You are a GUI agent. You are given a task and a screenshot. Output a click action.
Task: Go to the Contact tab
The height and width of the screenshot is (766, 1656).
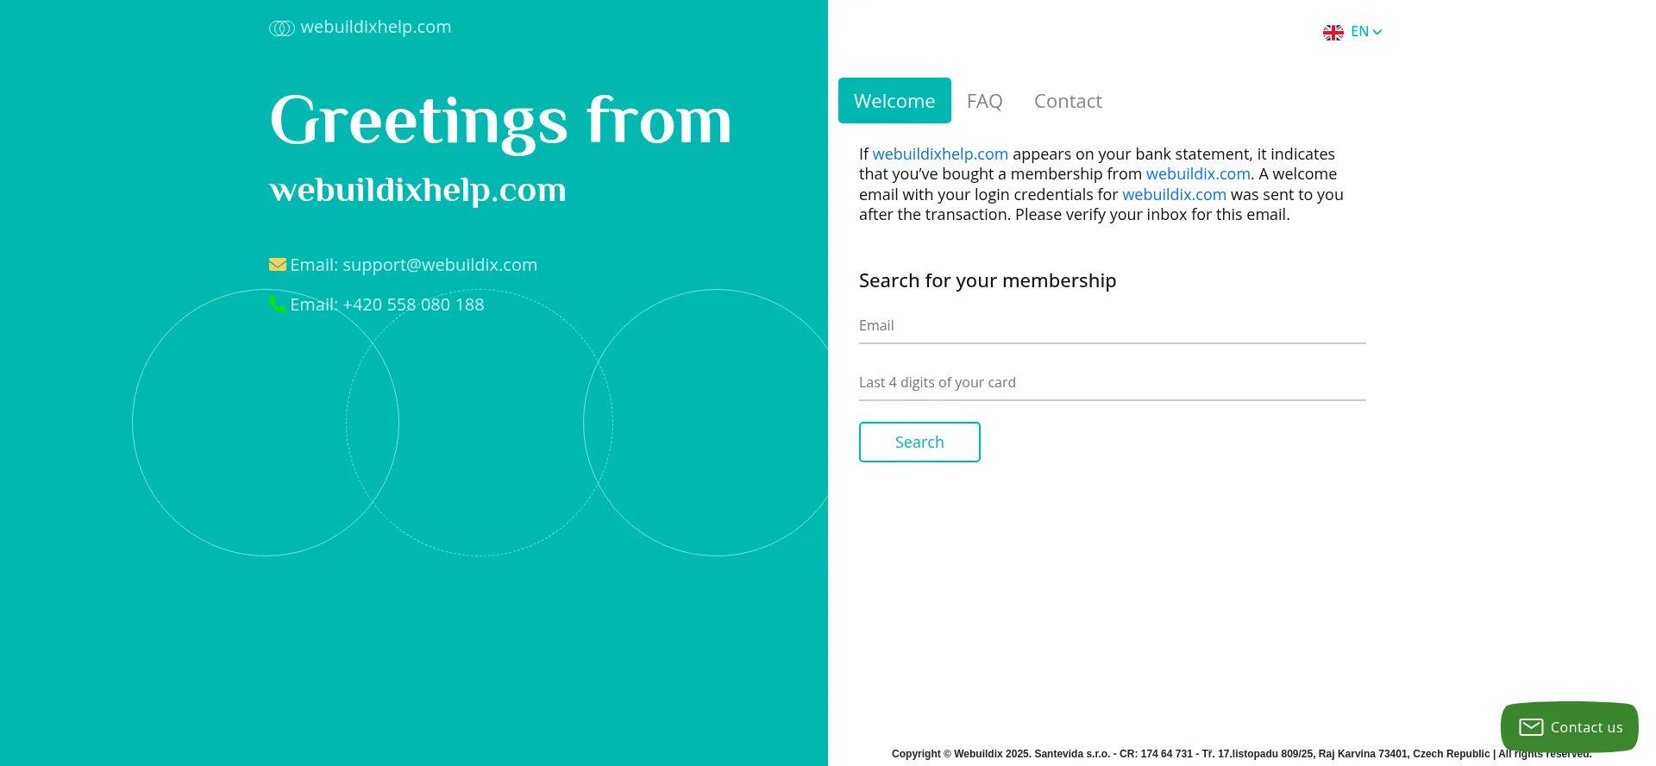tap(1068, 101)
